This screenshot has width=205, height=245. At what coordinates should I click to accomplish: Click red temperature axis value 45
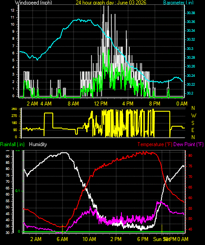coord(190,230)
